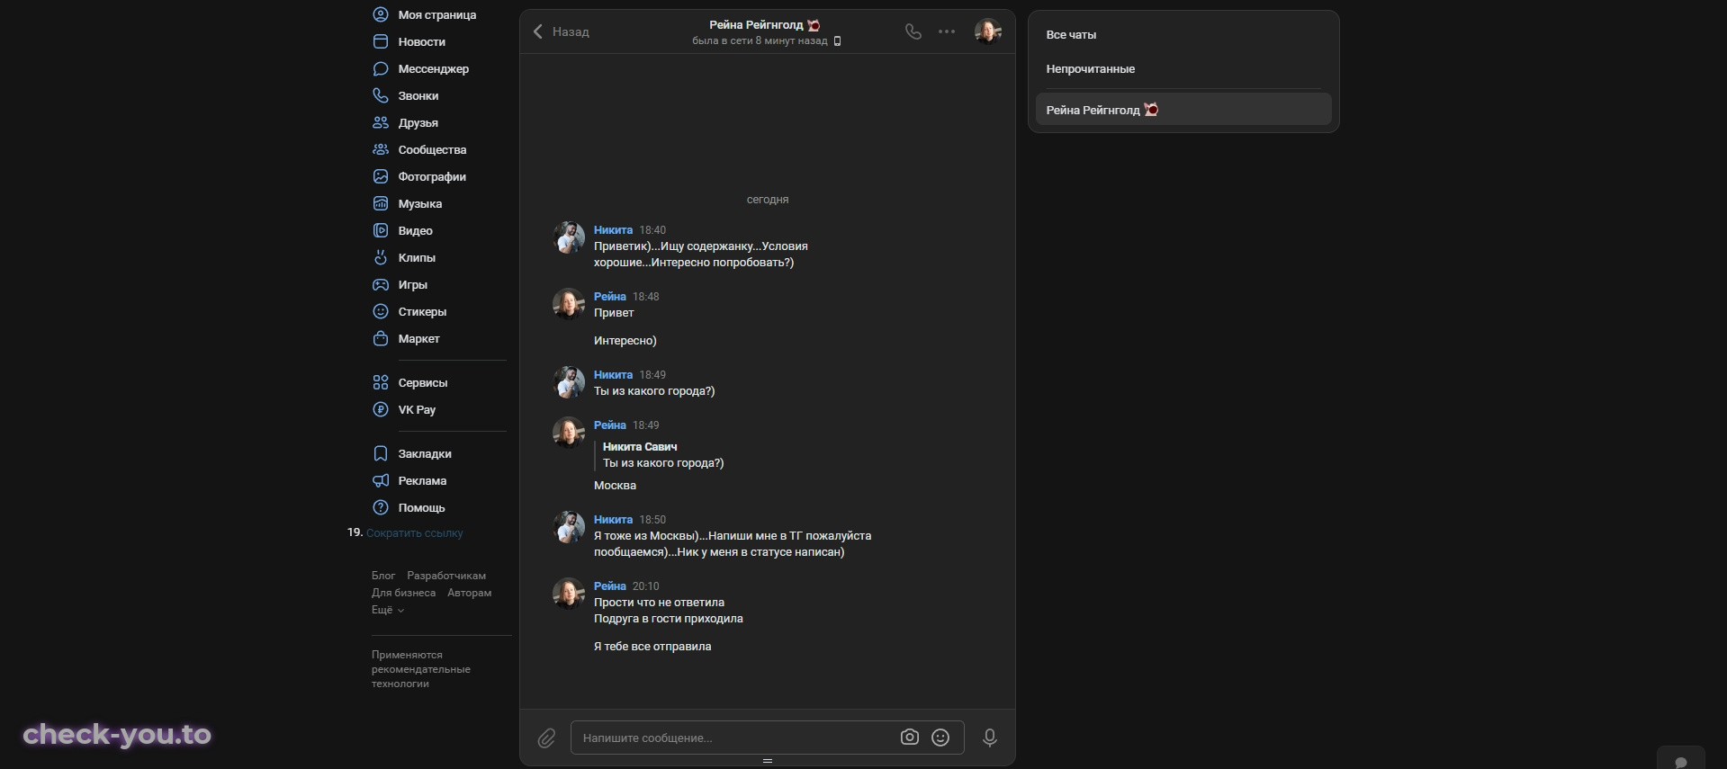Open the Реклама megaphone icon
1727x769 pixels.
[x=381, y=480]
